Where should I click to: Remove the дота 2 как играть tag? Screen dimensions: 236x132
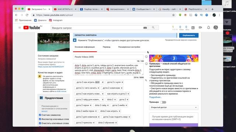coord(103,82)
